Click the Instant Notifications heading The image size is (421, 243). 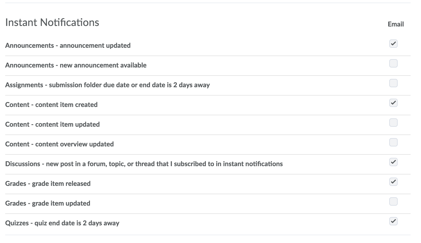[52, 22]
